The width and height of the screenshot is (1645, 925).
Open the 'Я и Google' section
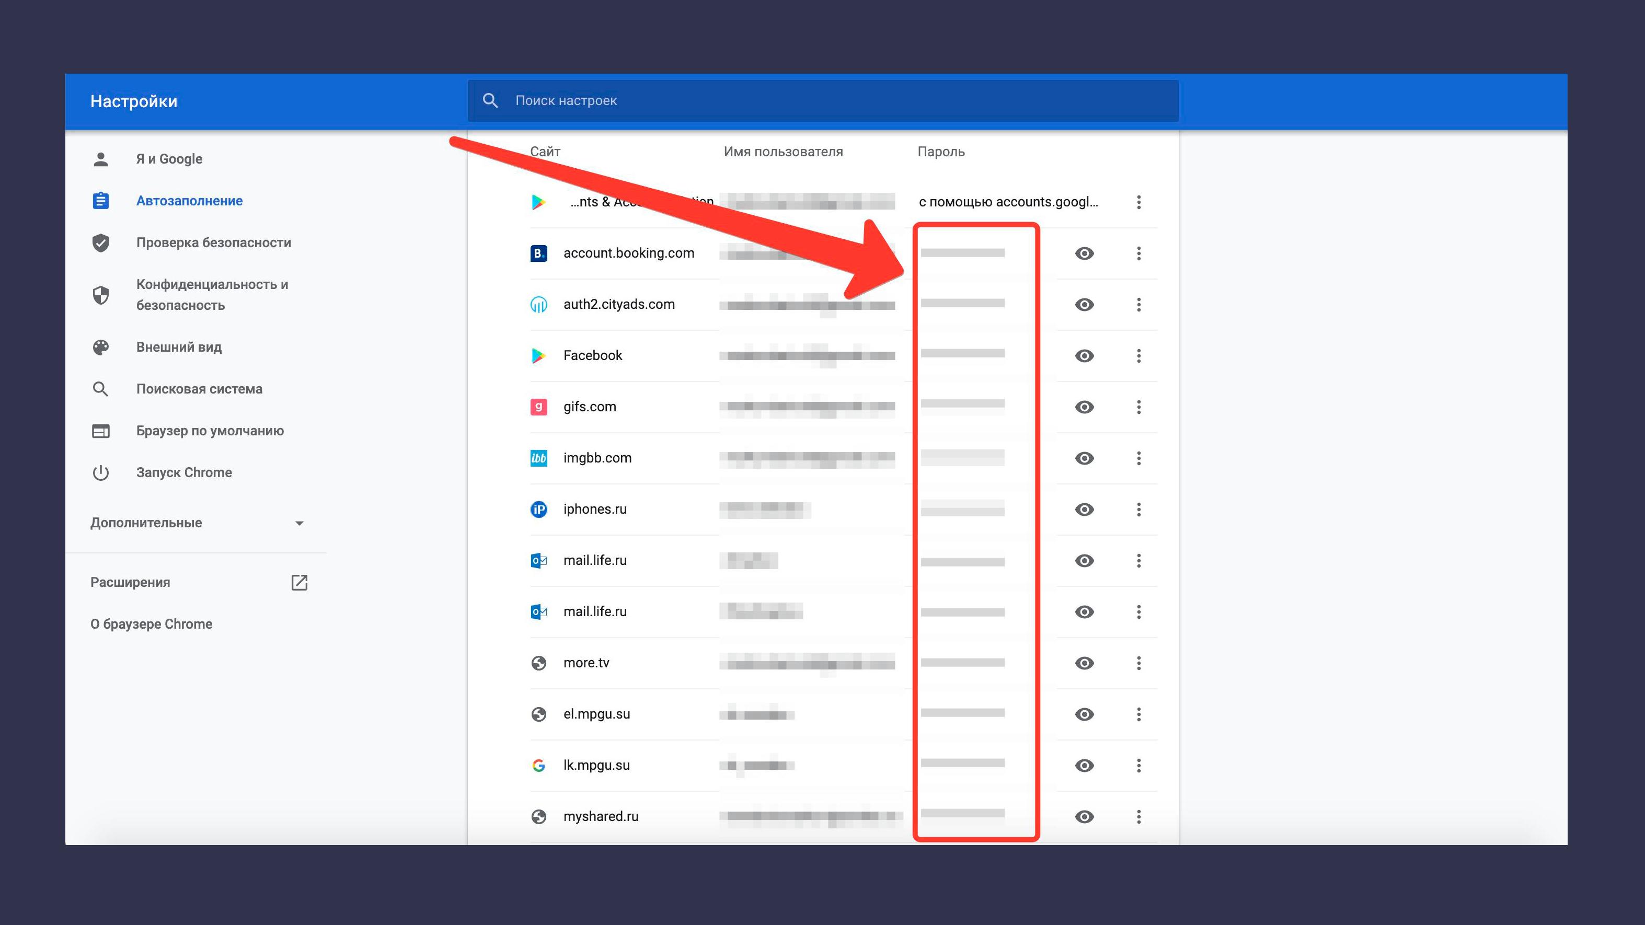(169, 159)
